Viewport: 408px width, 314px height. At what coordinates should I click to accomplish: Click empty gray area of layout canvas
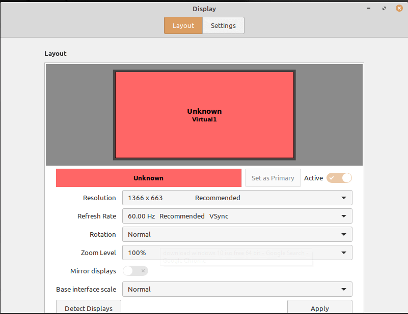[x=76, y=115]
